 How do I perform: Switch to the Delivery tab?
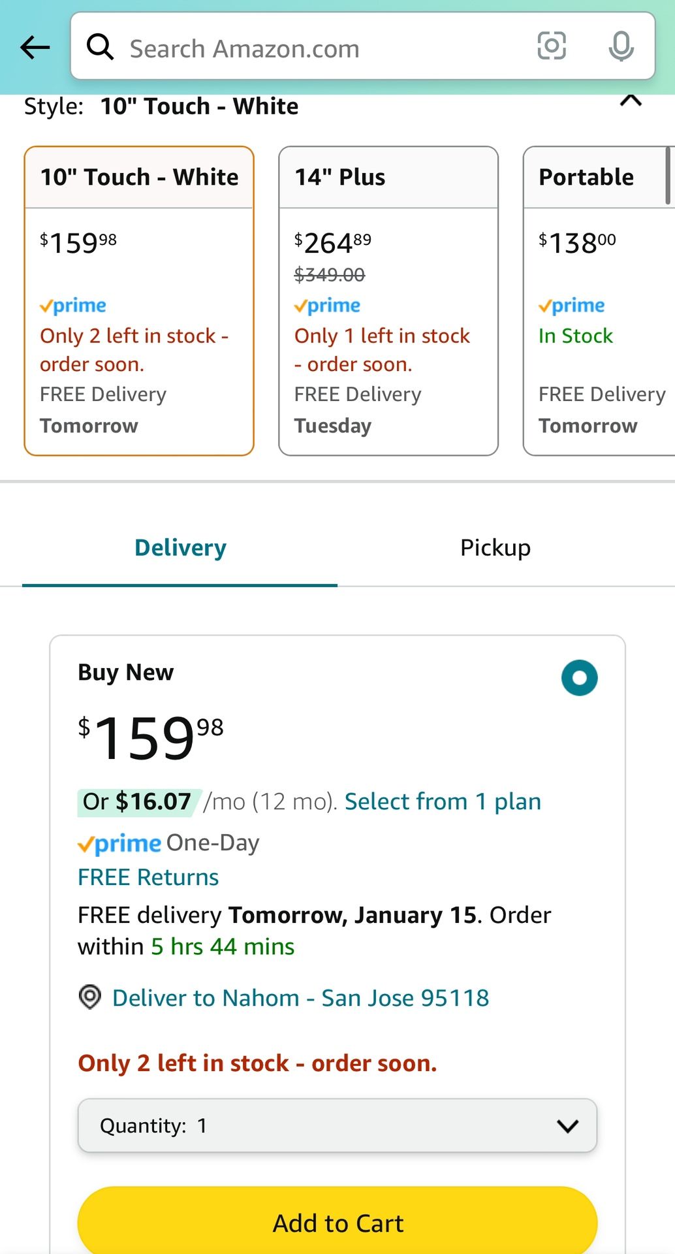point(180,548)
